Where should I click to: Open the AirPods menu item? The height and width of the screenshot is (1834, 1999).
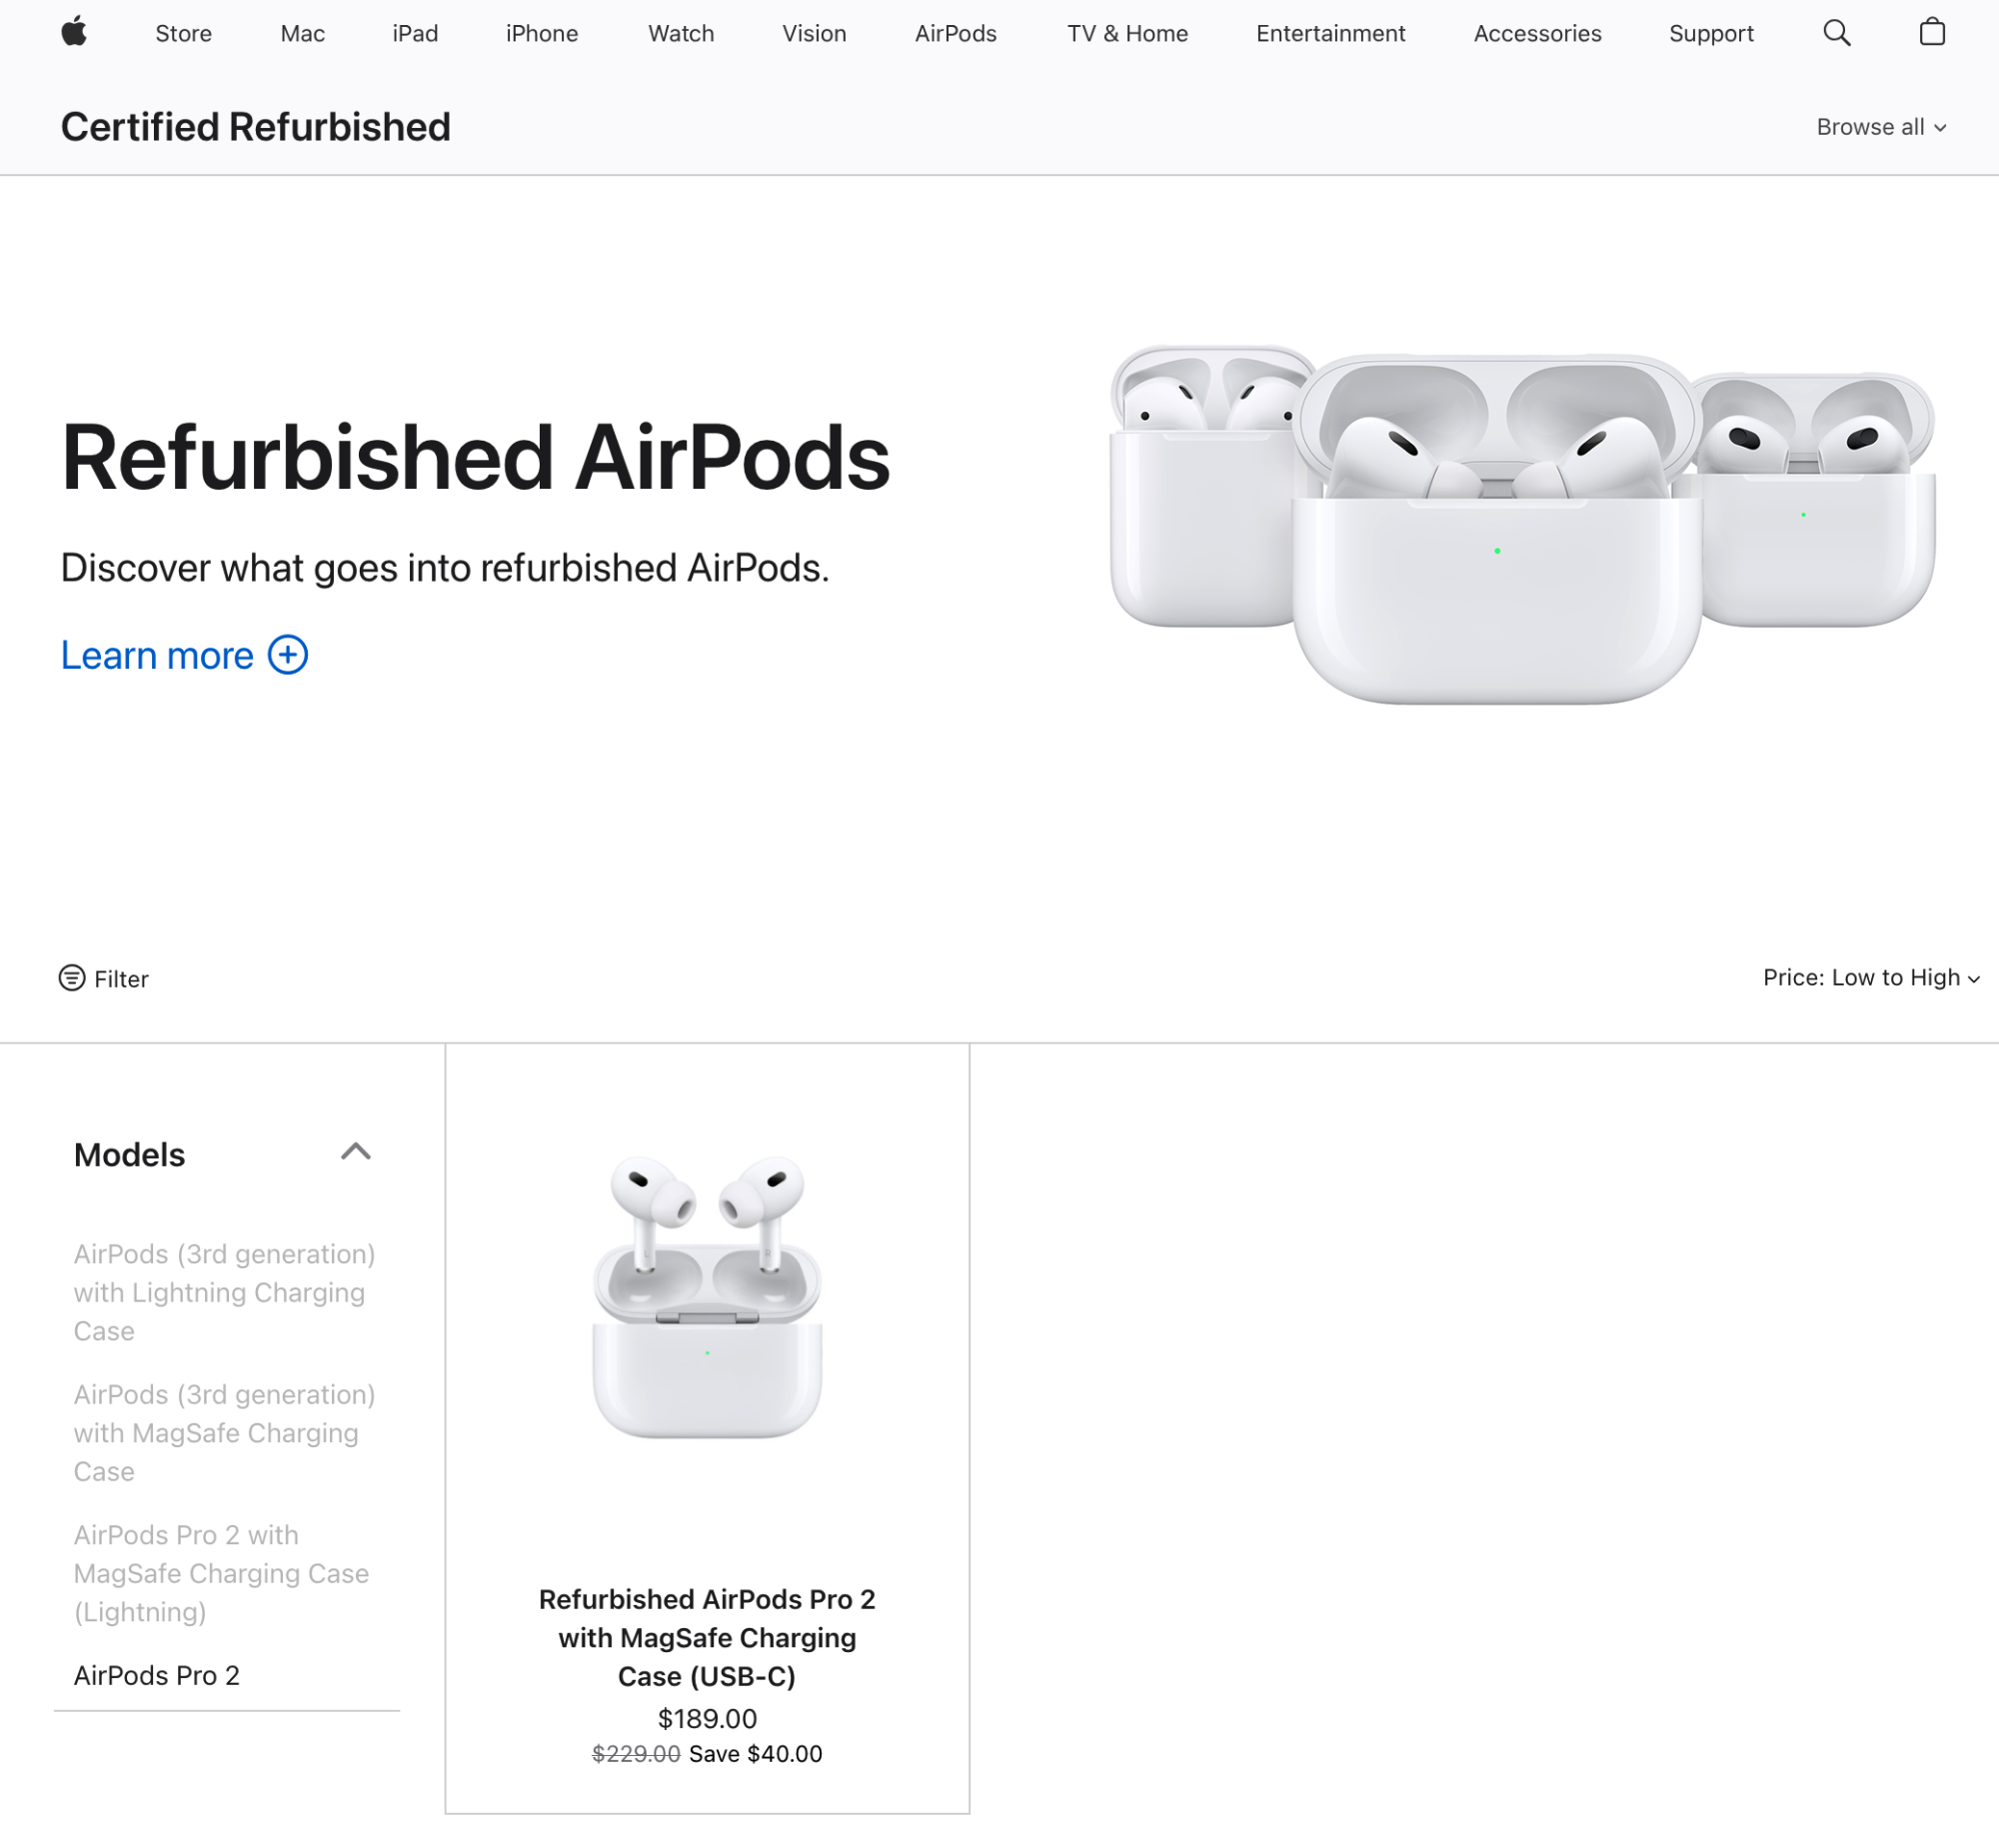click(x=955, y=33)
